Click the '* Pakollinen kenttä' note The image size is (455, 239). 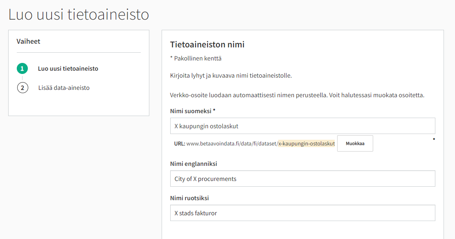pyautogui.click(x=196, y=58)
